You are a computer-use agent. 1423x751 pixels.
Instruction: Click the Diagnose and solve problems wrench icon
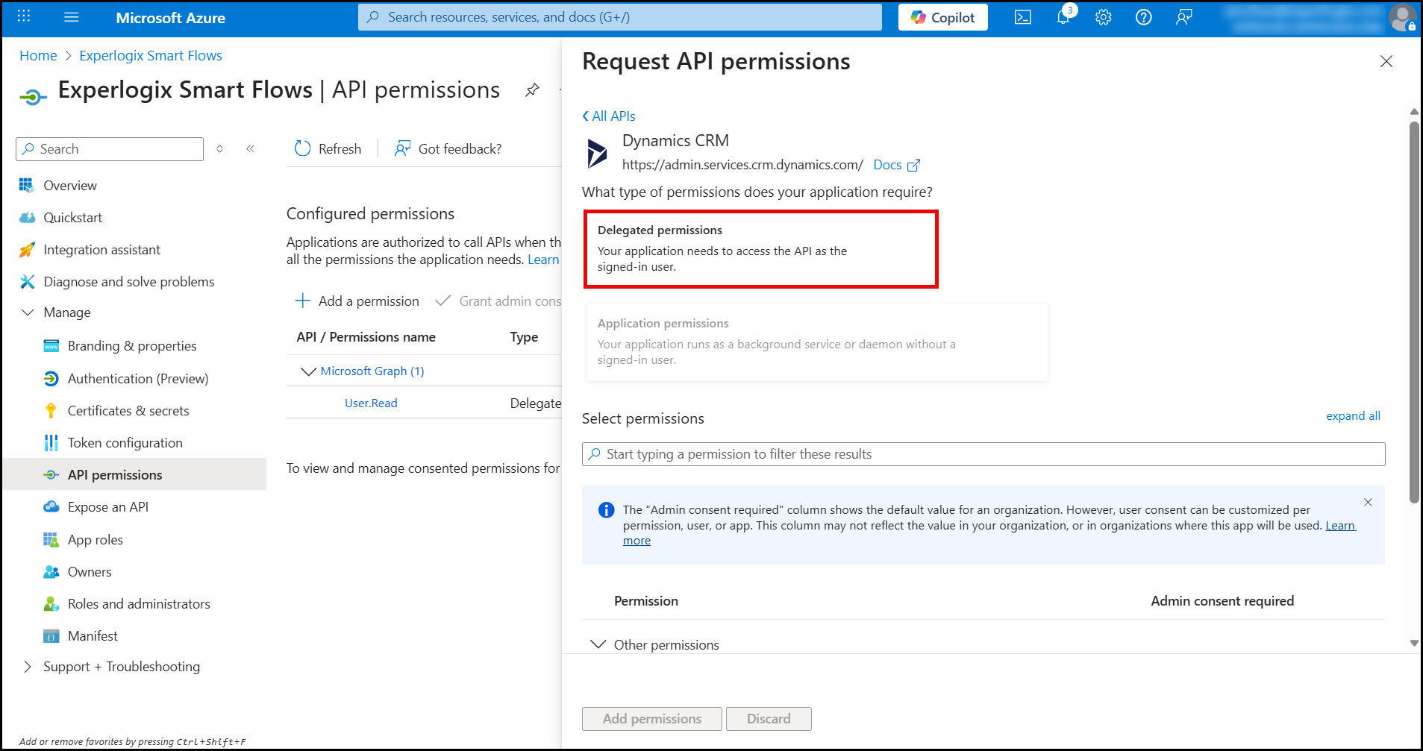[x=27, y=281]
